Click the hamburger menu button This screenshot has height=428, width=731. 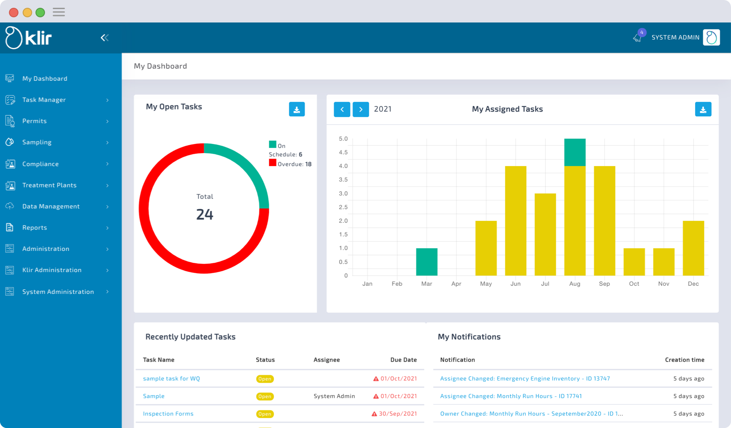tap(58, 12)
